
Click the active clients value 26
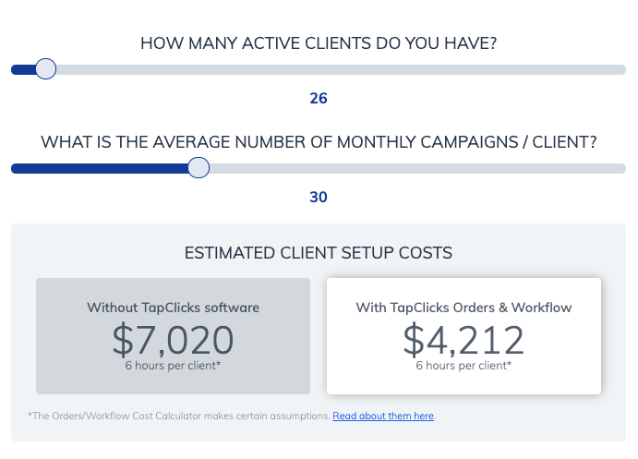(319, 98)
